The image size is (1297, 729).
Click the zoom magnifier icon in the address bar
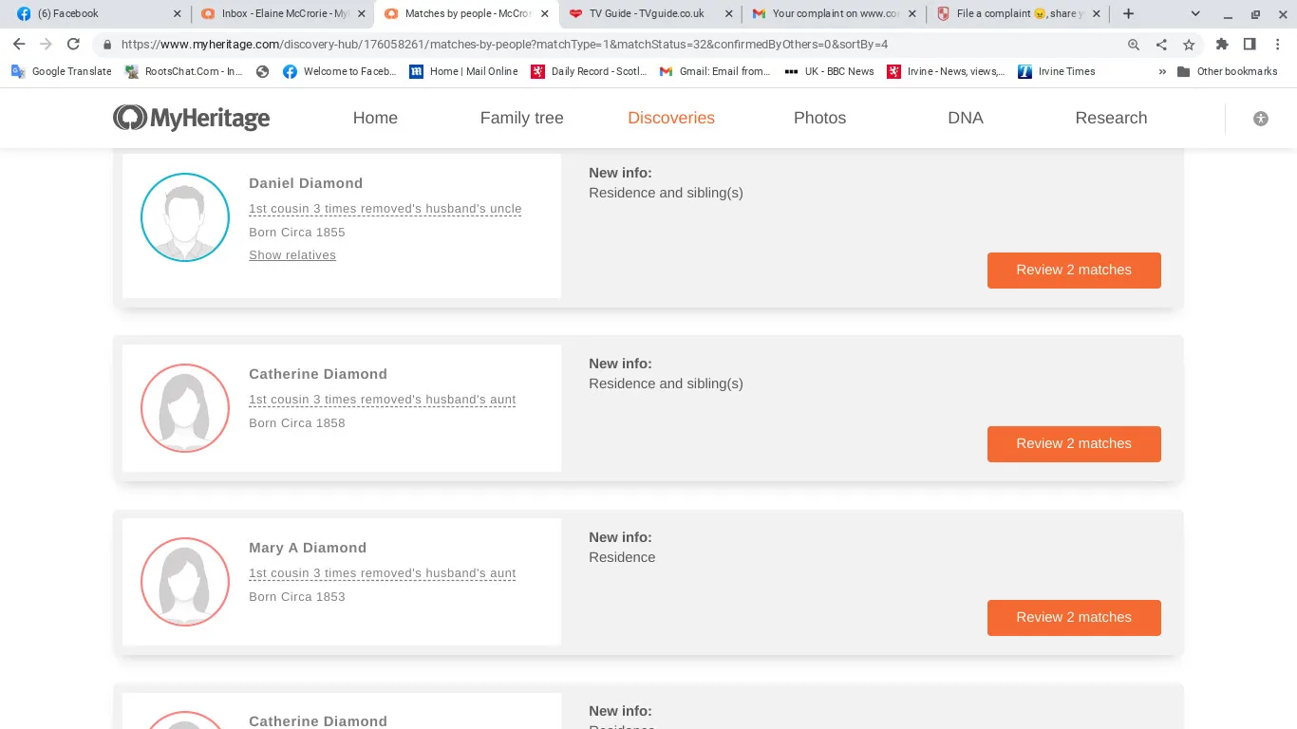coord(1134,45)
